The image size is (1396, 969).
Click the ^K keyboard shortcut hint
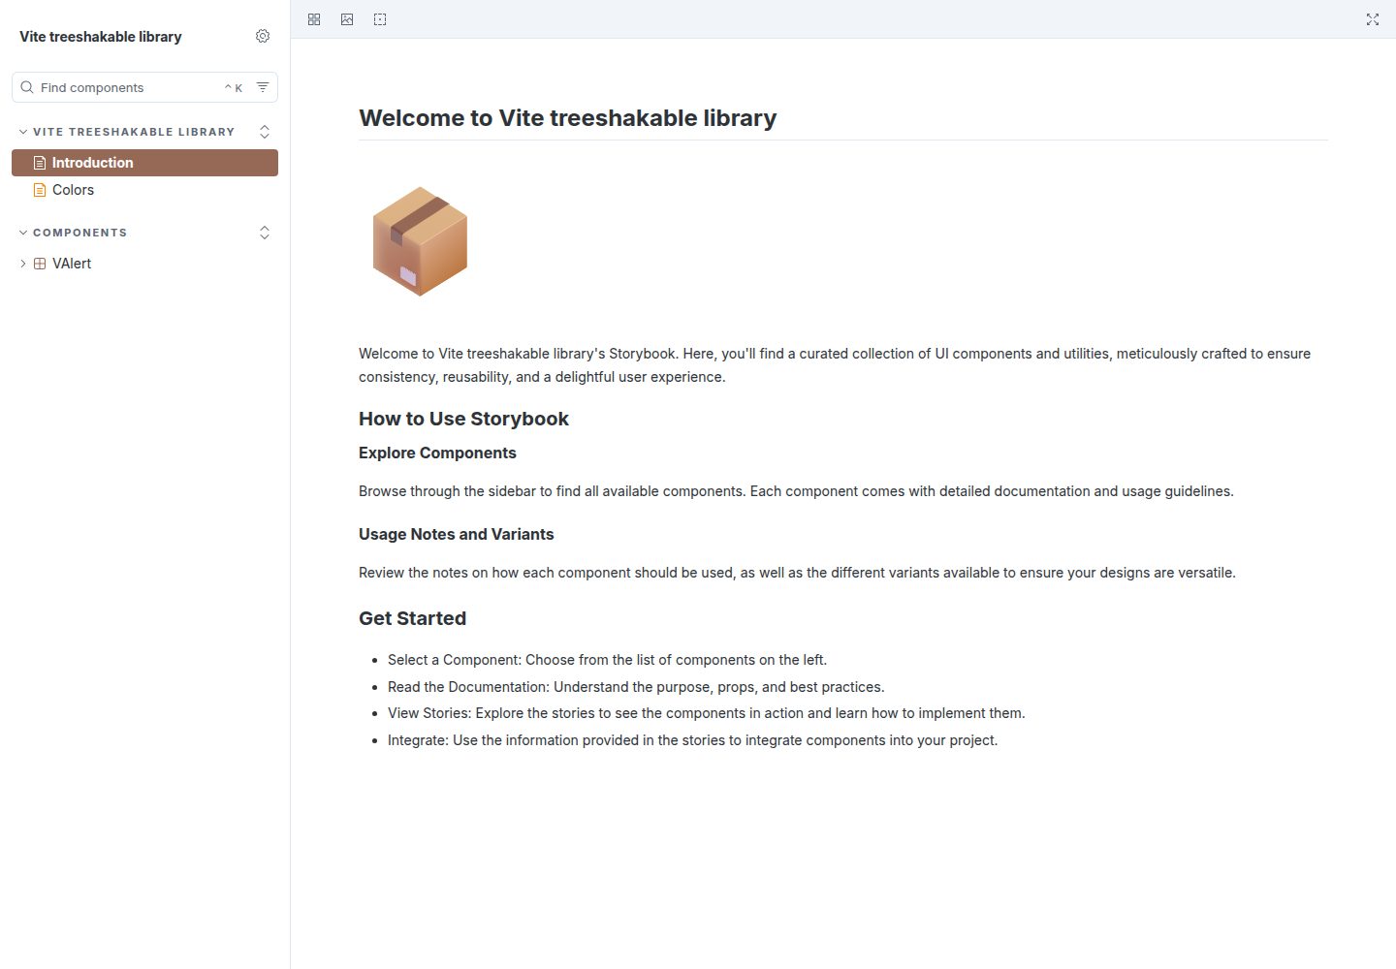[234, 87]
